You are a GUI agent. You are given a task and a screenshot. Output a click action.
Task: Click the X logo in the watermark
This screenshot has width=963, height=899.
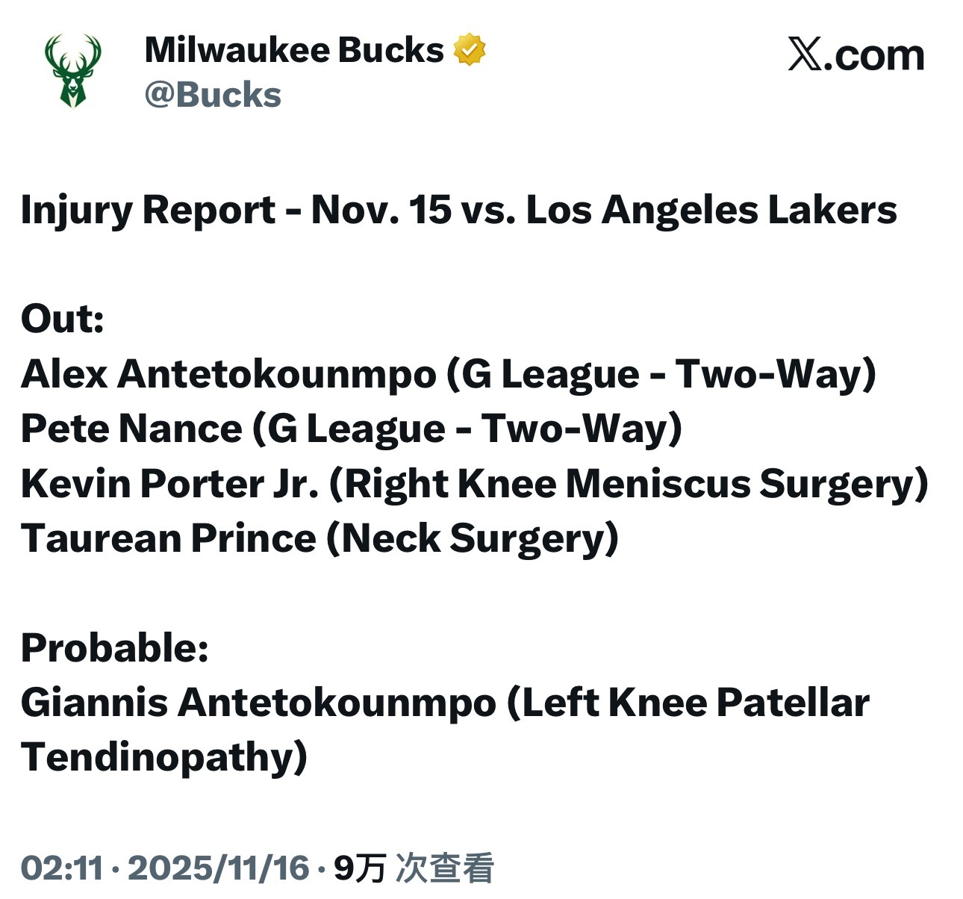point(805,55)
